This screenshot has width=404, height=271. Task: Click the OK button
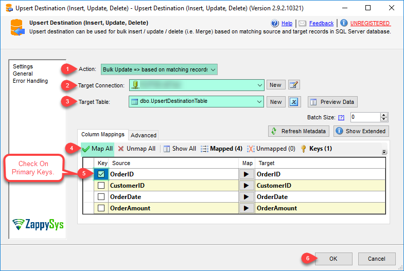point(333,259)
